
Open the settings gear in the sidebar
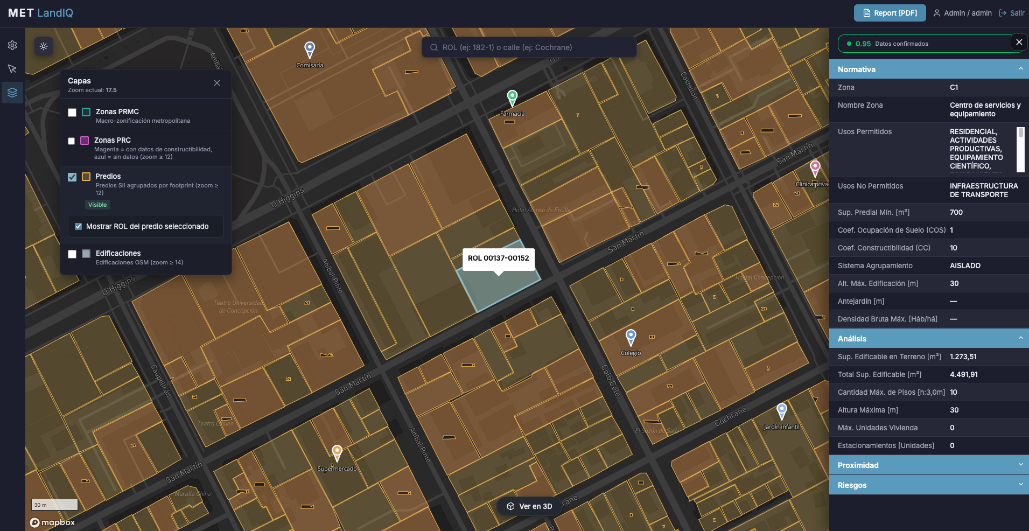pos(12,46)
